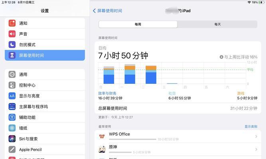Open the 墙纸 settings row
Screen dimensions: 266x159
click(45, 128)
